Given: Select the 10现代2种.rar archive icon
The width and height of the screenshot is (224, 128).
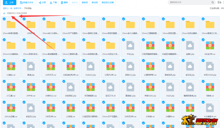Looking at the screenshot, I should click(110, 66).
